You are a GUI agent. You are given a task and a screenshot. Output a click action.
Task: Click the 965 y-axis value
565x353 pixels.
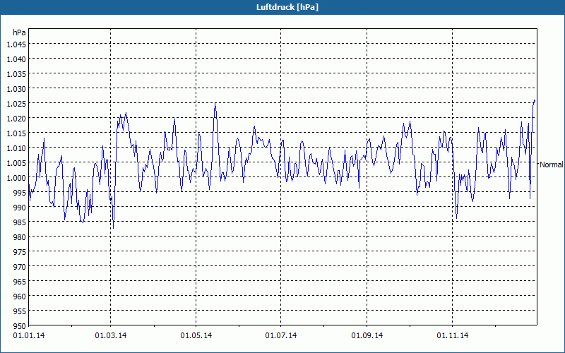[x=20, y=281]
